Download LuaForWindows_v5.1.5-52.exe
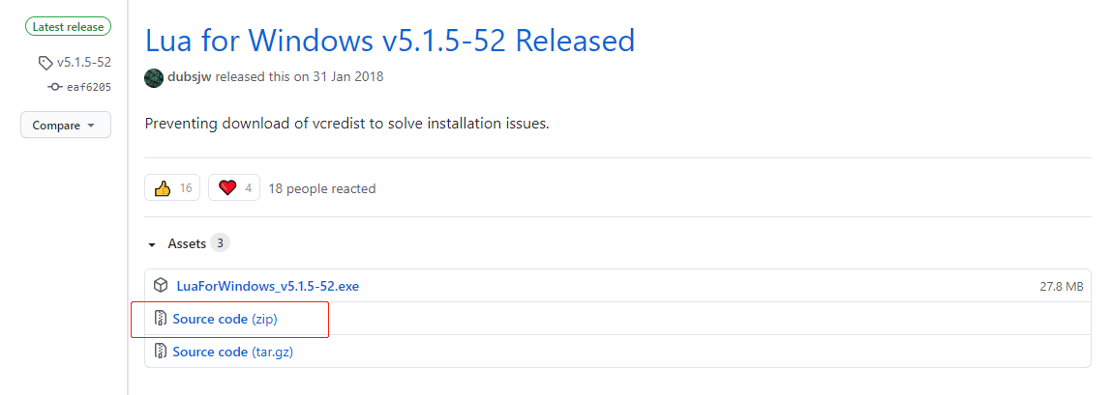The height and width of the screenshot is (395, 1111). tap(268, 286)
